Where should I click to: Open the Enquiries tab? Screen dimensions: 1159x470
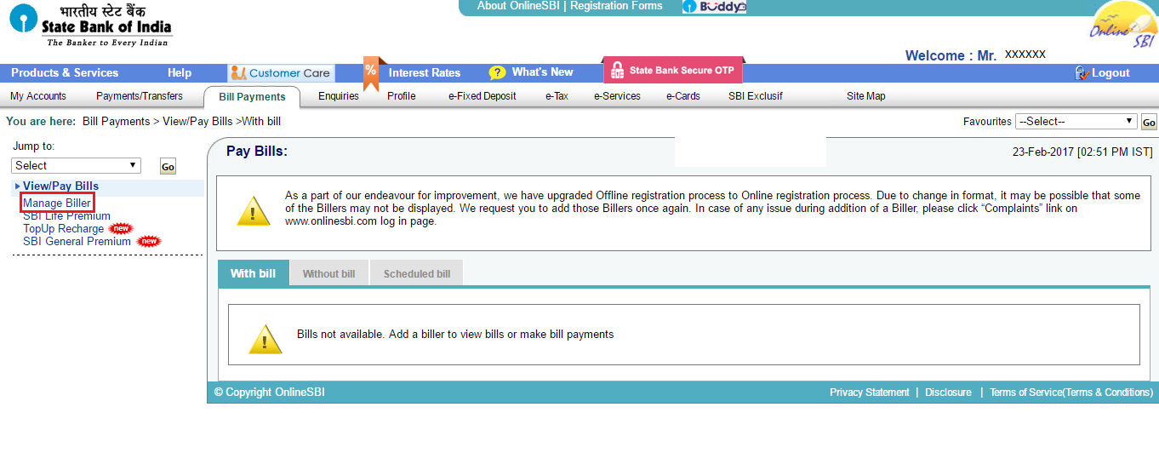click(339, 96)
